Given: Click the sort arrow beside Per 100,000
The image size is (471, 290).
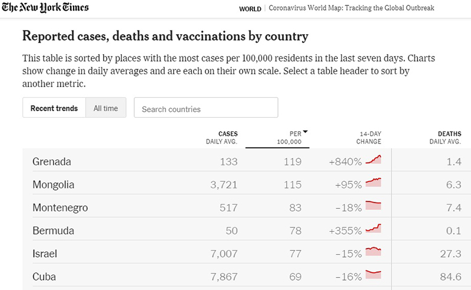Looking at the screenshot, I should point(306,132).
